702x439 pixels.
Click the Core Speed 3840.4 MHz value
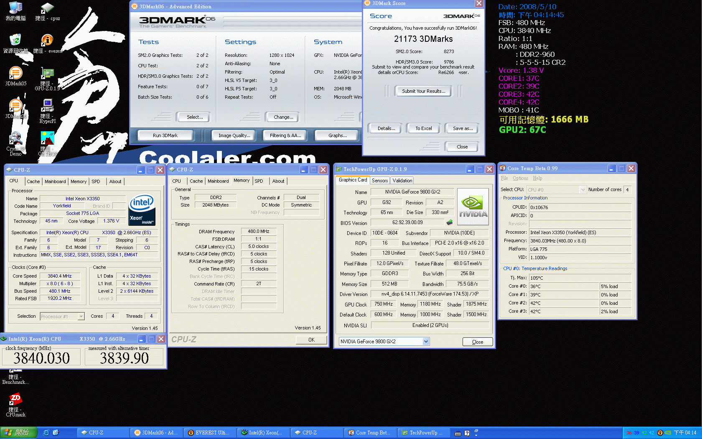pos(59,276)
